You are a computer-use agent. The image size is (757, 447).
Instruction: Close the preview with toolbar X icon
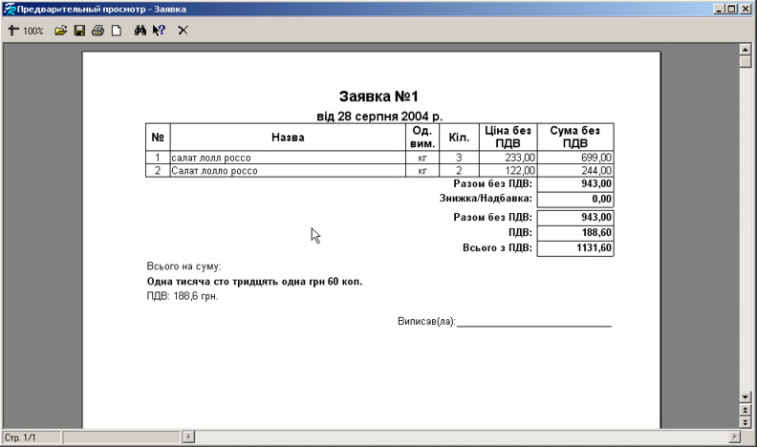(x=183, y=31)
